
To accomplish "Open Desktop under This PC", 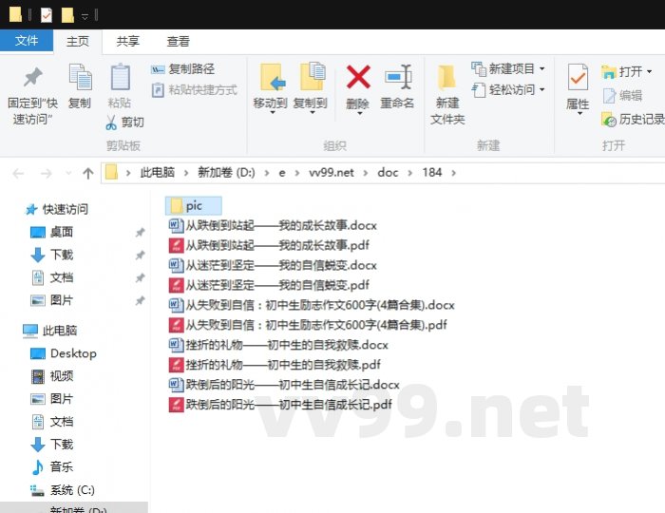I will (64, 353).
